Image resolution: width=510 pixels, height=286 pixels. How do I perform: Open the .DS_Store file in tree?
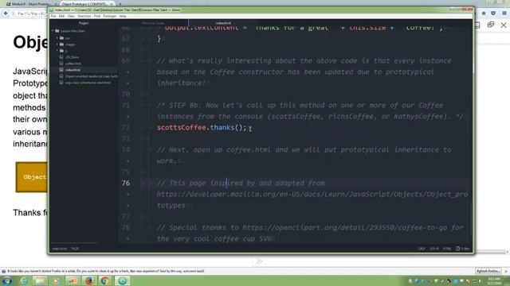72,57
